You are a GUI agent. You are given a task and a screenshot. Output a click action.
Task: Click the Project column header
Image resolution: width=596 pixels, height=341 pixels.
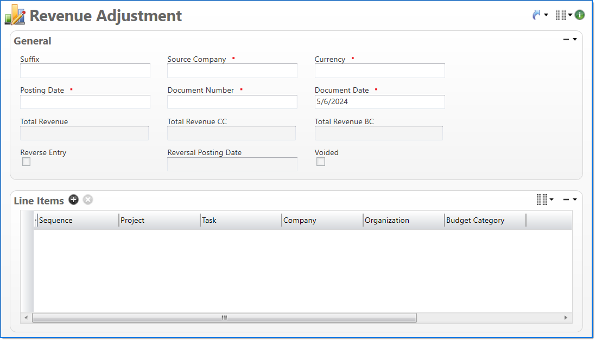pos(158,221)
